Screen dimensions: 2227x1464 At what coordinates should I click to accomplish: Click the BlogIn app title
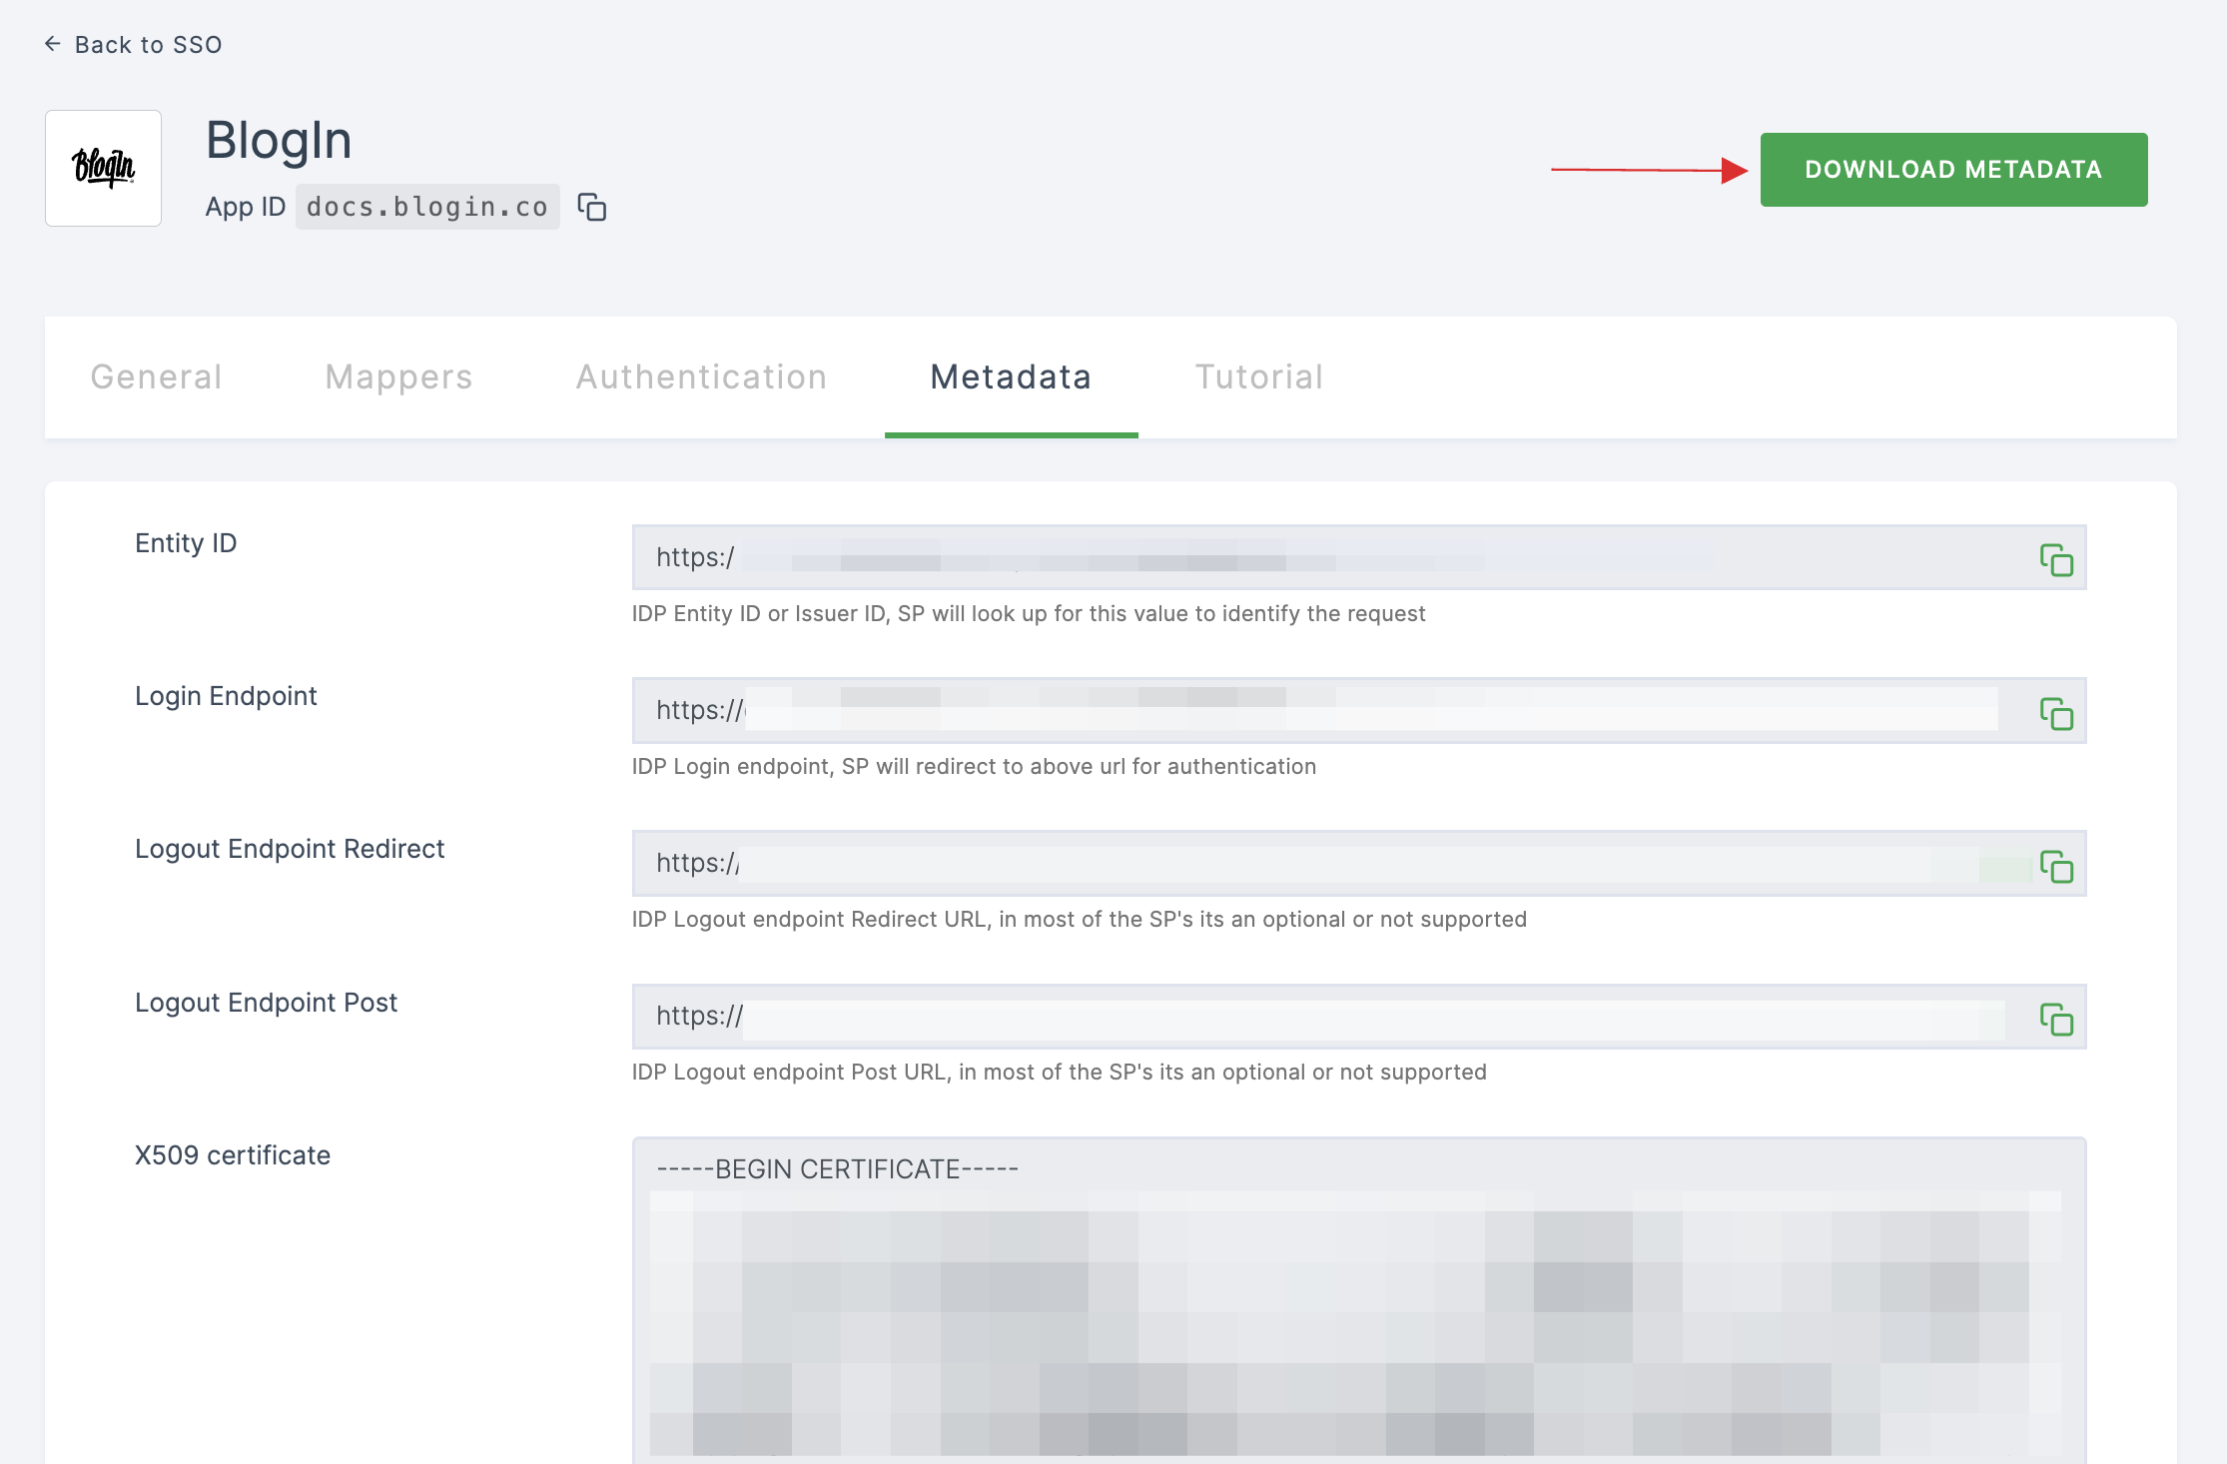pyautogui.click(x=279, y=140)
